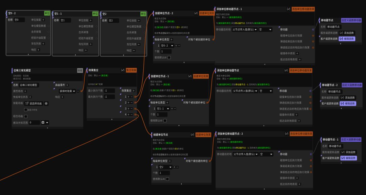Click the 技能 tag on 召唤三球无模型 node
Viewport: 366px width, 195px height.
80,70
